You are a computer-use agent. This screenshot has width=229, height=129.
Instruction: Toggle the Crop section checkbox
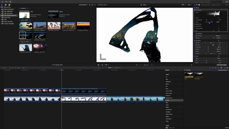195,56
